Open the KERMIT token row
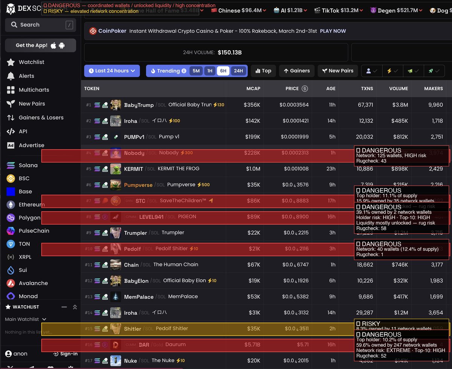 click(x=266, y=169)
